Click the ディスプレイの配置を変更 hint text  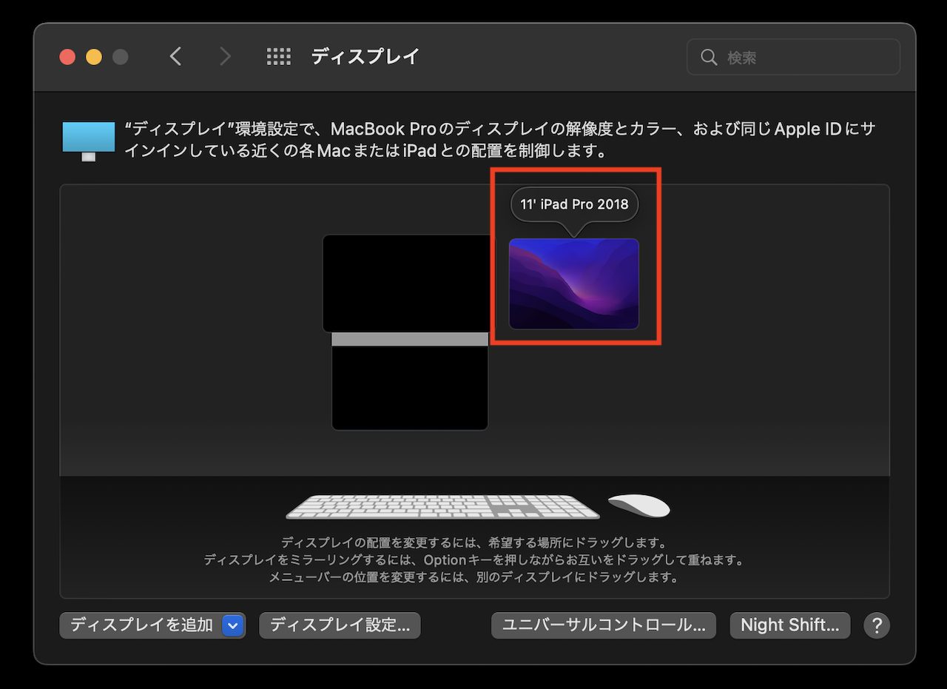coord(473,542)
